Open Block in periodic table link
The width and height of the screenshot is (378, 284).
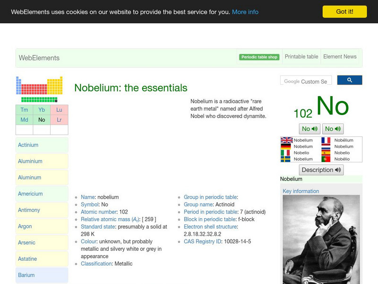coord(209,219)
